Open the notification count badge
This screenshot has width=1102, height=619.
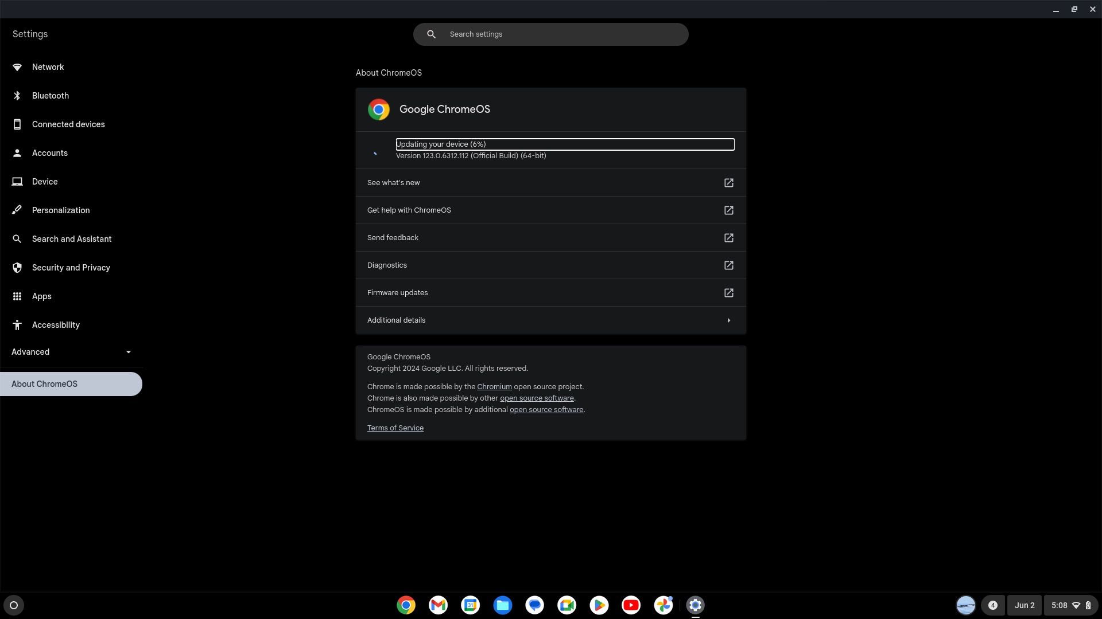pyautogui.click(x=993, y=605)
